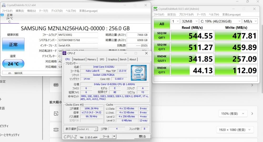Open the test size dropdown showing 32MiB
263x142 pixels.
coord(190,21)
